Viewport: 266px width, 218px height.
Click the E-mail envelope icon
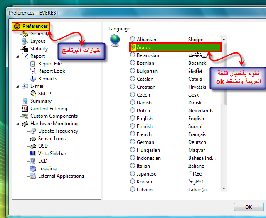[x=25, y=86]
